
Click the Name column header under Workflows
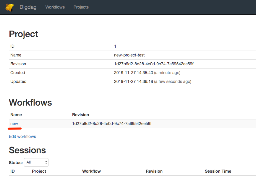[x=16, y=115]
